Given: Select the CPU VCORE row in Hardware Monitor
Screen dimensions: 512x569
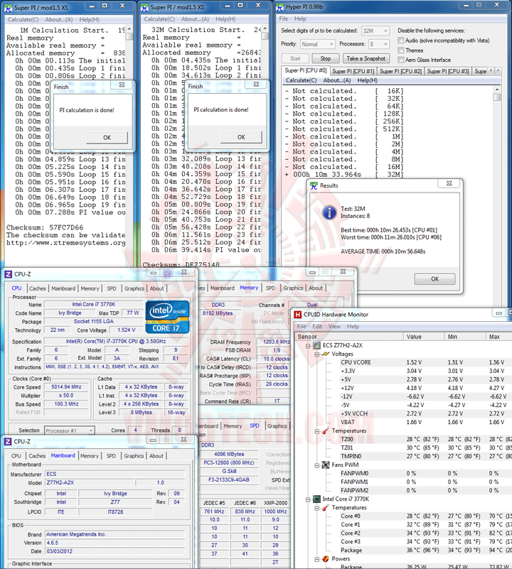Looking at the screenshot, I should 422,362.
